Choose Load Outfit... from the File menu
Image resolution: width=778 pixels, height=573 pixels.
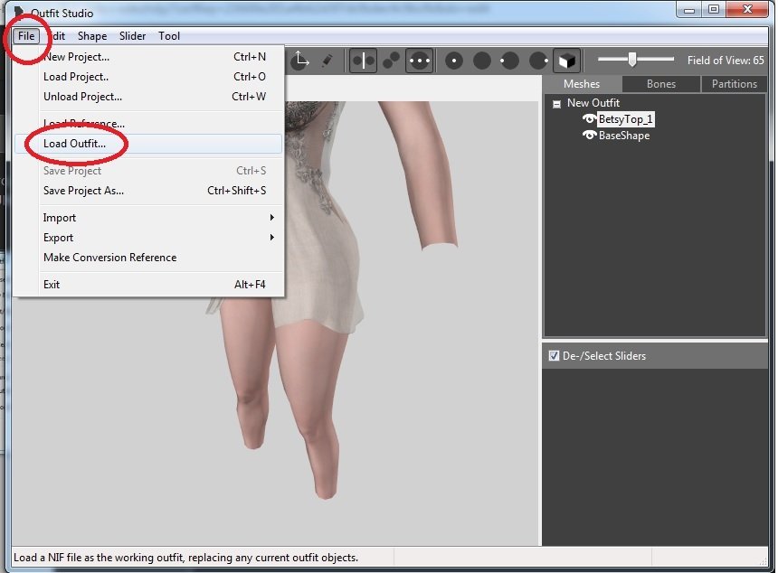(x=74, y=144)
